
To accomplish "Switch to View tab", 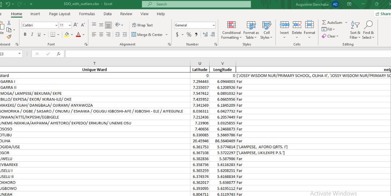I will 144,14.
